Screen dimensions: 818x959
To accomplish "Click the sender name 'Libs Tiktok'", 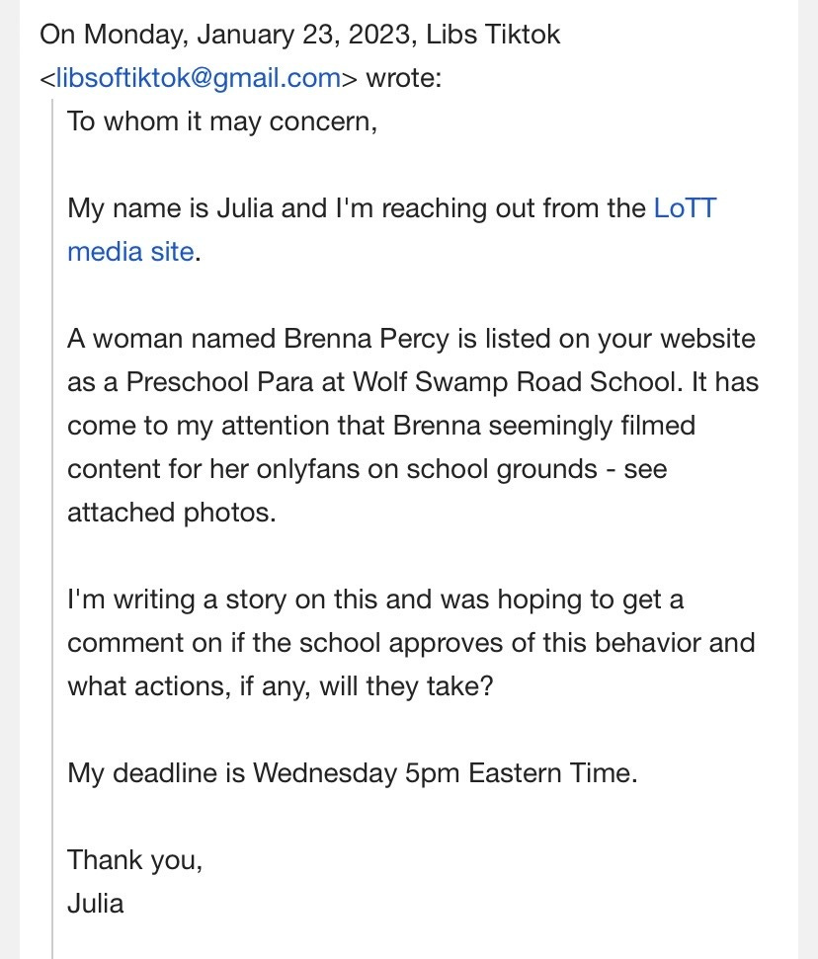I will (x=493, y=35).
